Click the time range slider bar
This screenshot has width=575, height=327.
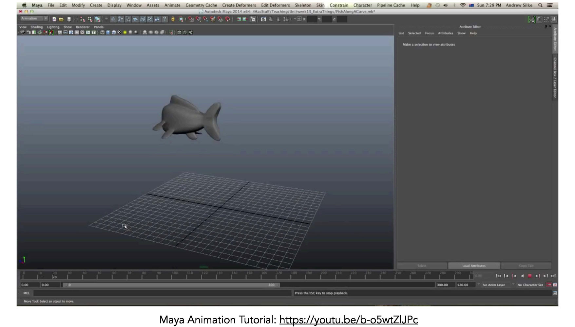coord(171,285)
